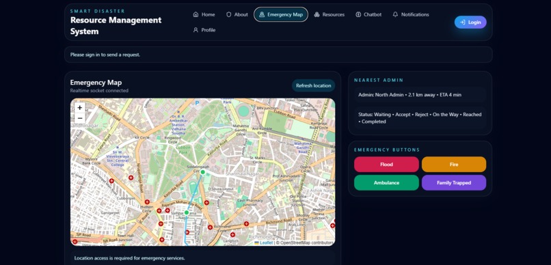Select red marker on Richmond Road
Viewport: 551px width, 265px height.
[x=246, y=224]
